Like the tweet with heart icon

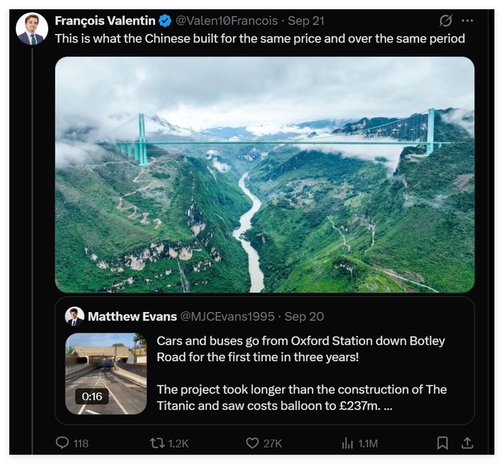pos(252,443)
